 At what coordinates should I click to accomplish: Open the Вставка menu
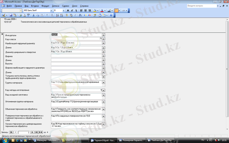tap(35, 6)
